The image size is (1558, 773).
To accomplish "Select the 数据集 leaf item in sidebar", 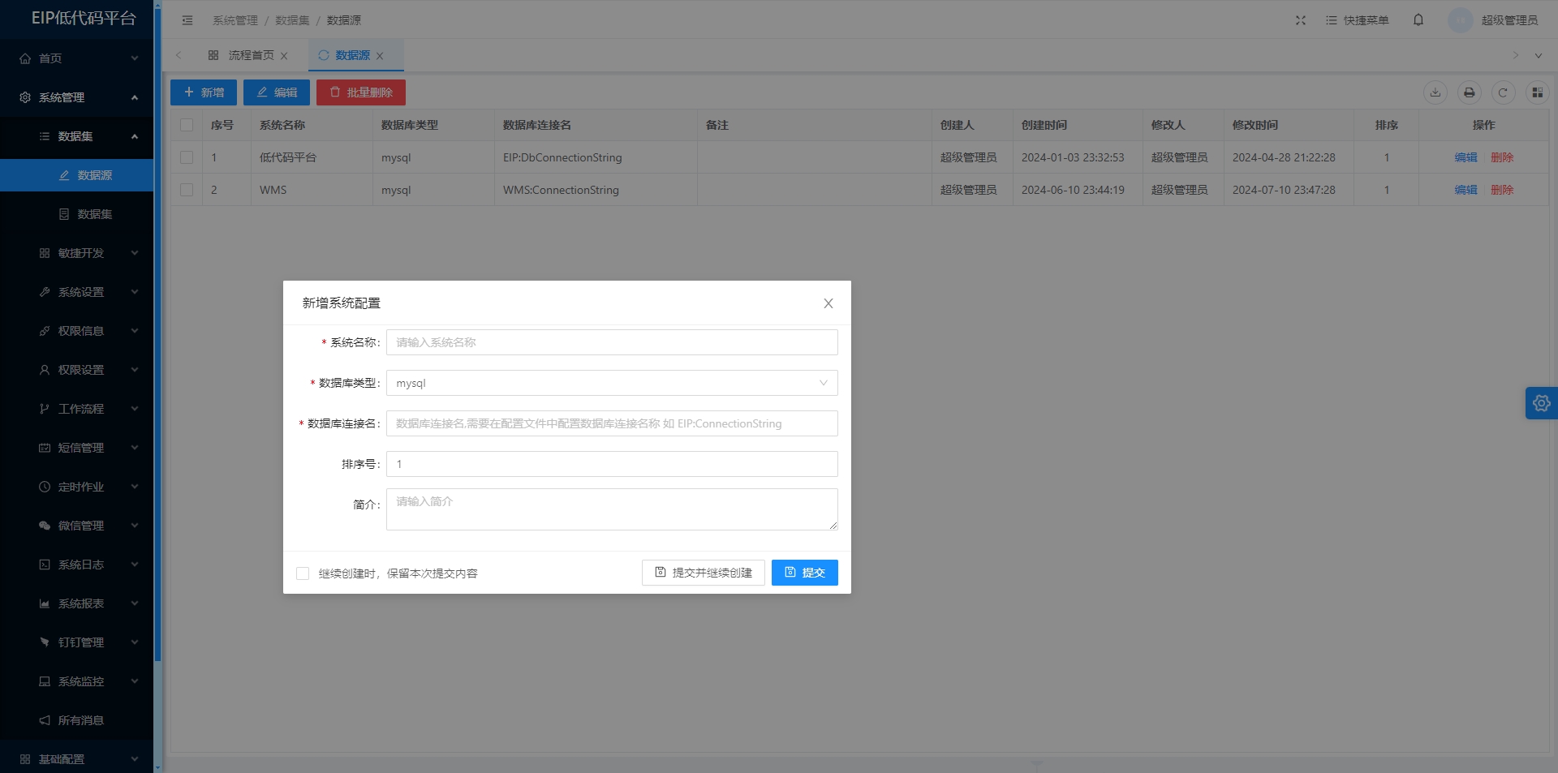I will click(x=77, y=214).
